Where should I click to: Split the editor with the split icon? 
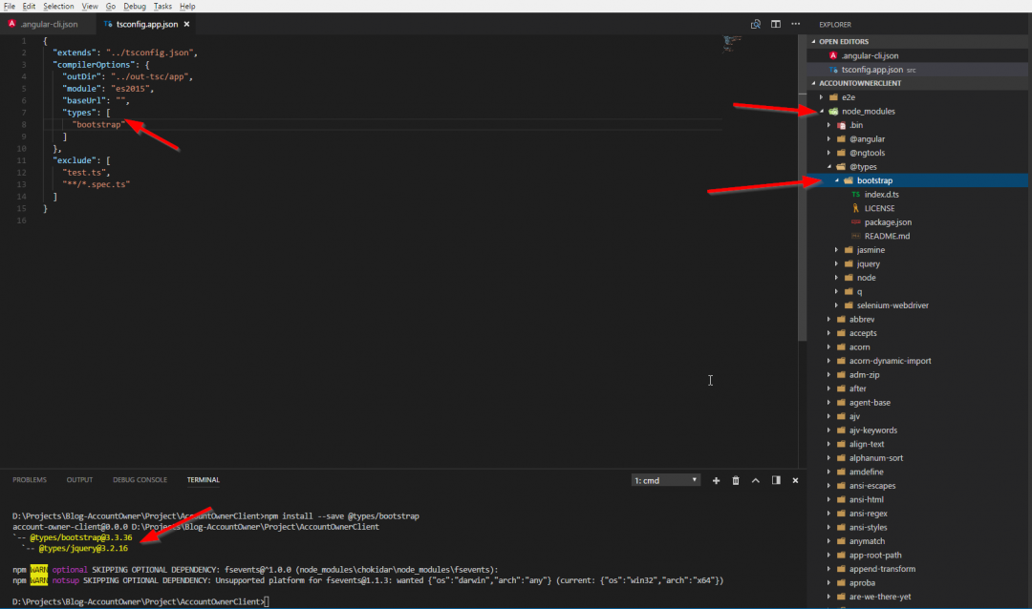point(775,24)
